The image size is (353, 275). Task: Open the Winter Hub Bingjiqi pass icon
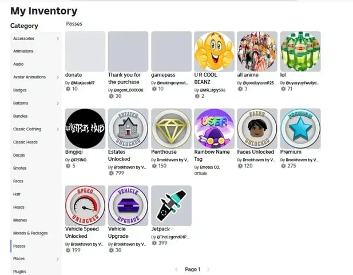(85, 129)
